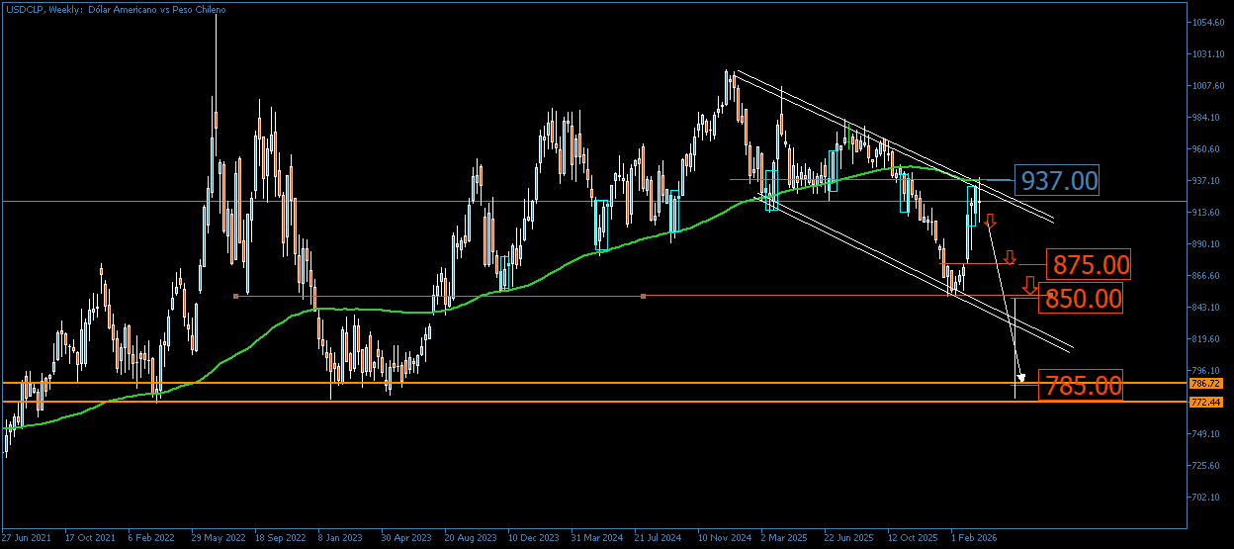Click the 22 Jun 2025 date label
Viewport: 1234px width, 549px height.
[x=849, y=538]
